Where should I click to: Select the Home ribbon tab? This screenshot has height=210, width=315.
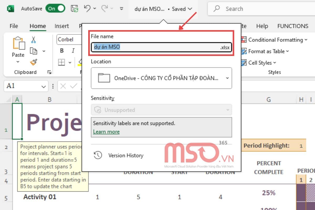38,26
